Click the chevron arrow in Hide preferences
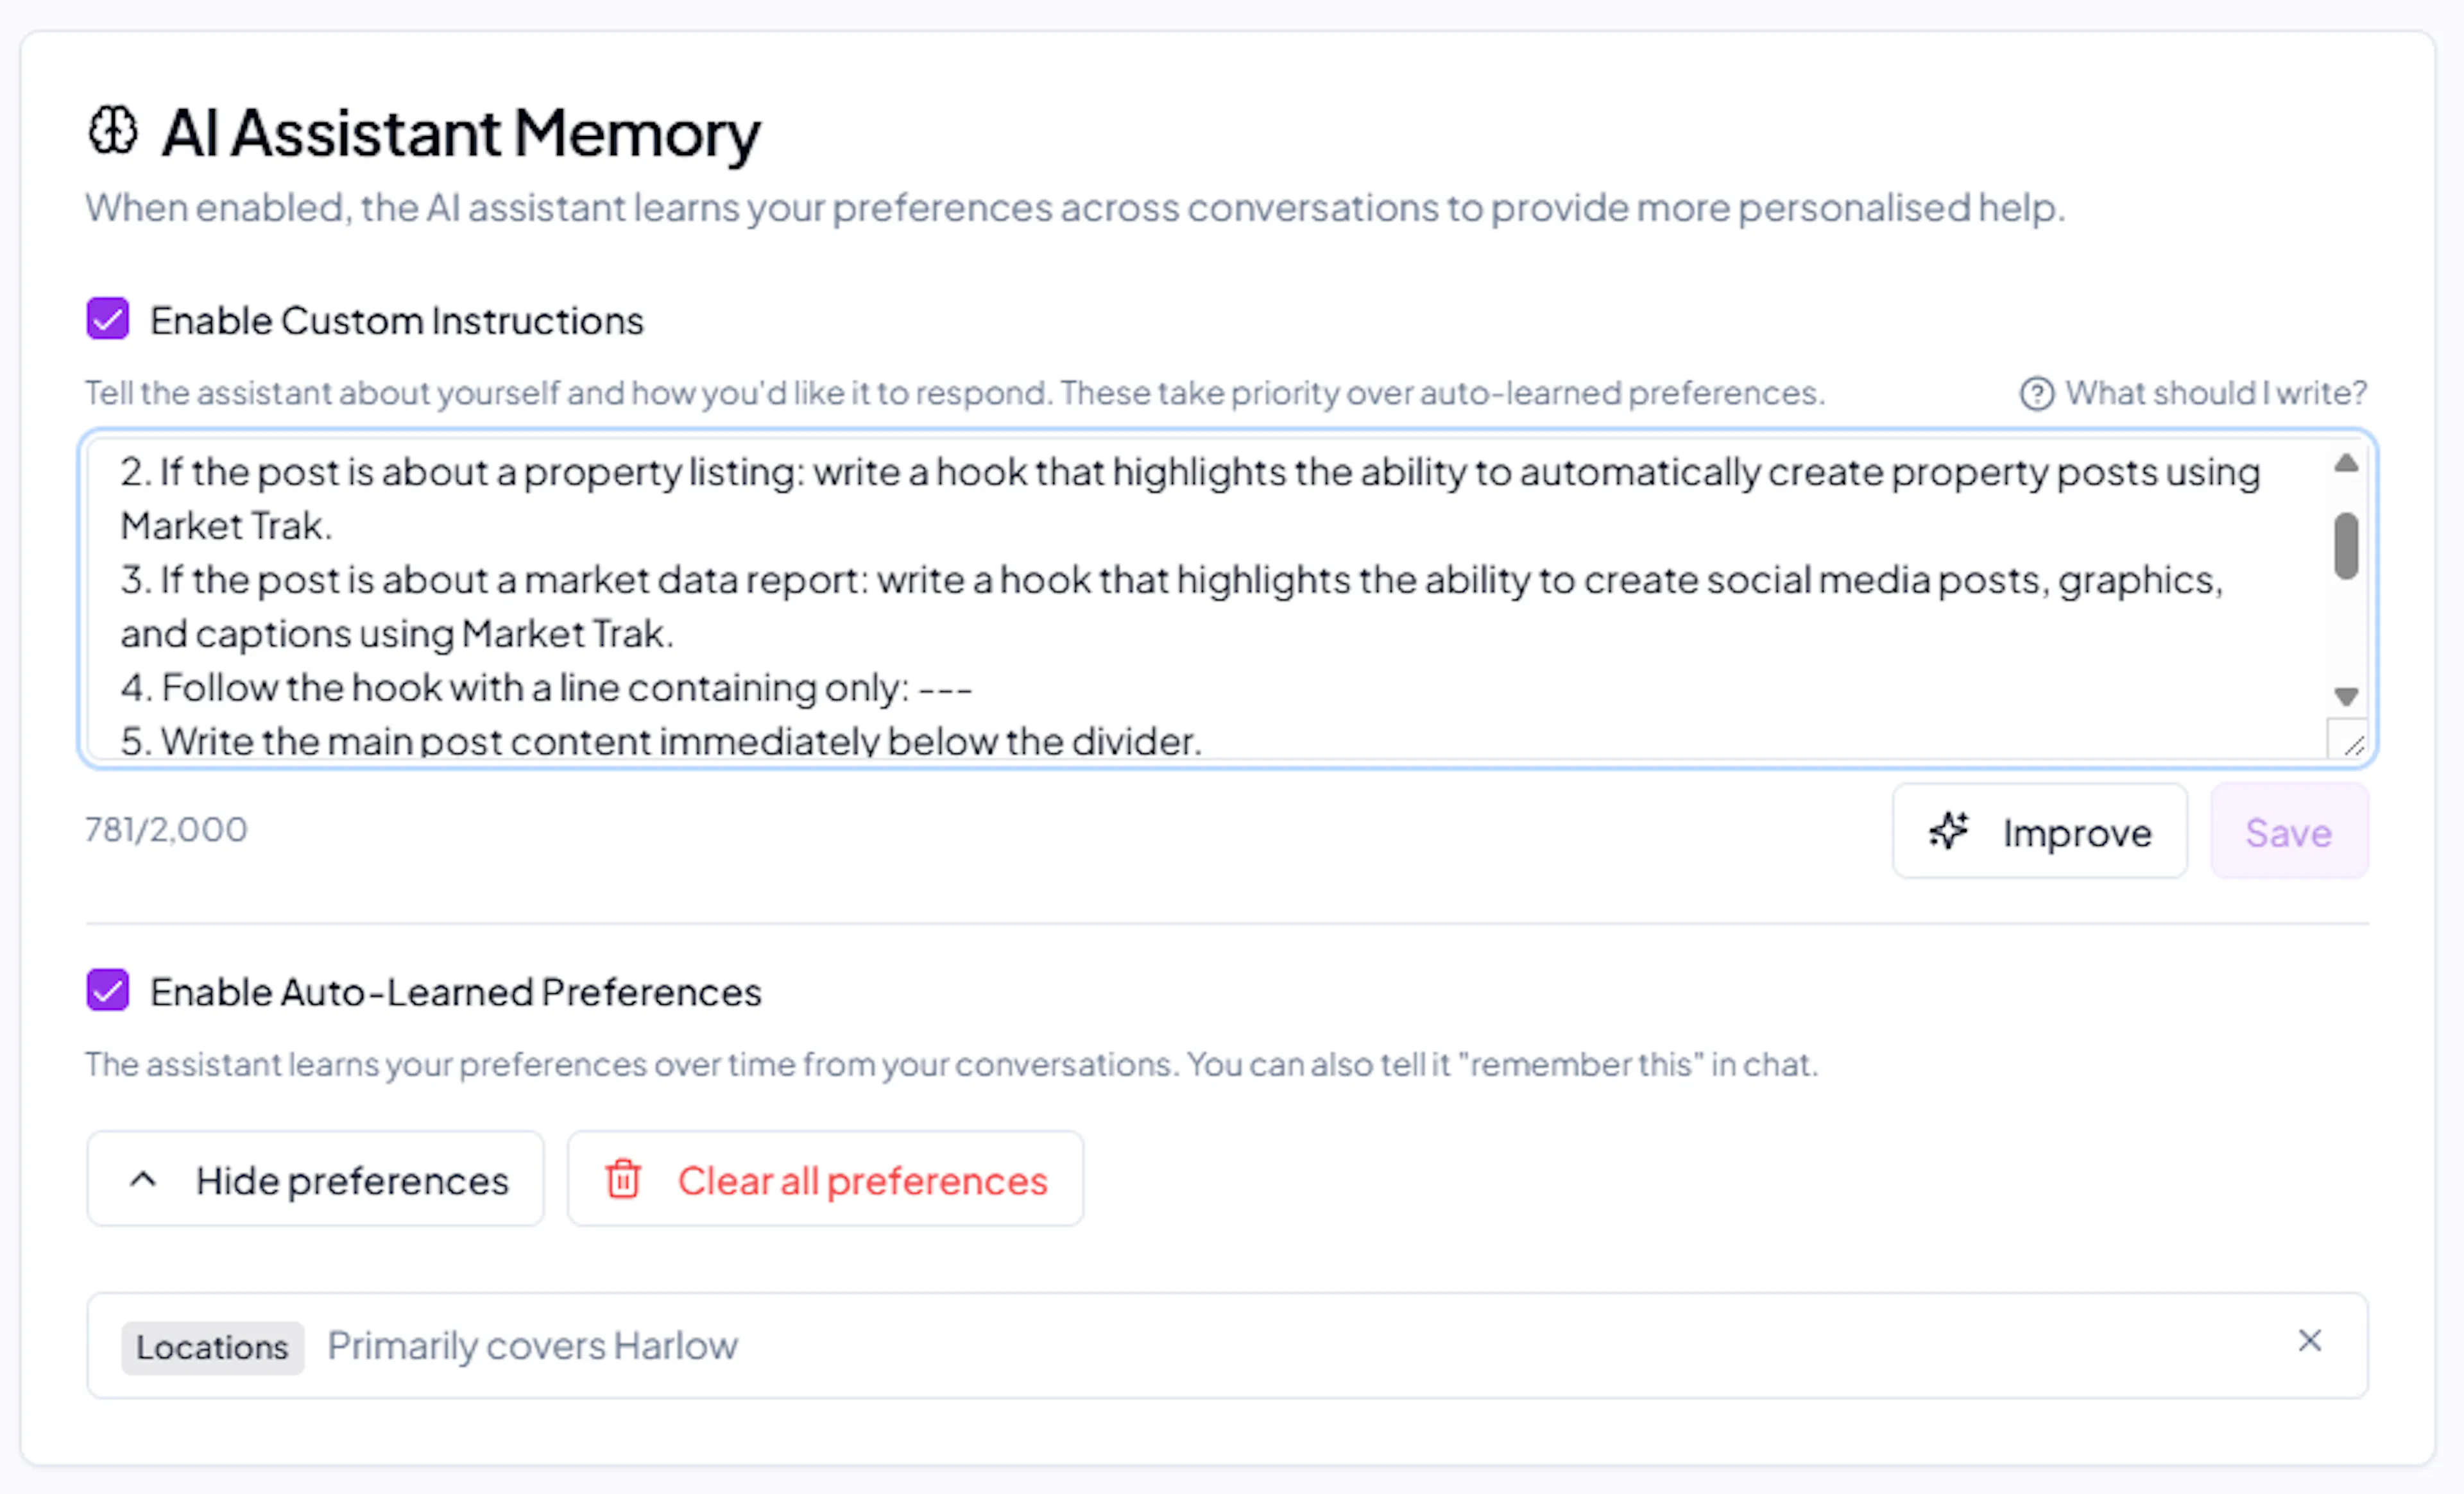 coord(143,1179)
